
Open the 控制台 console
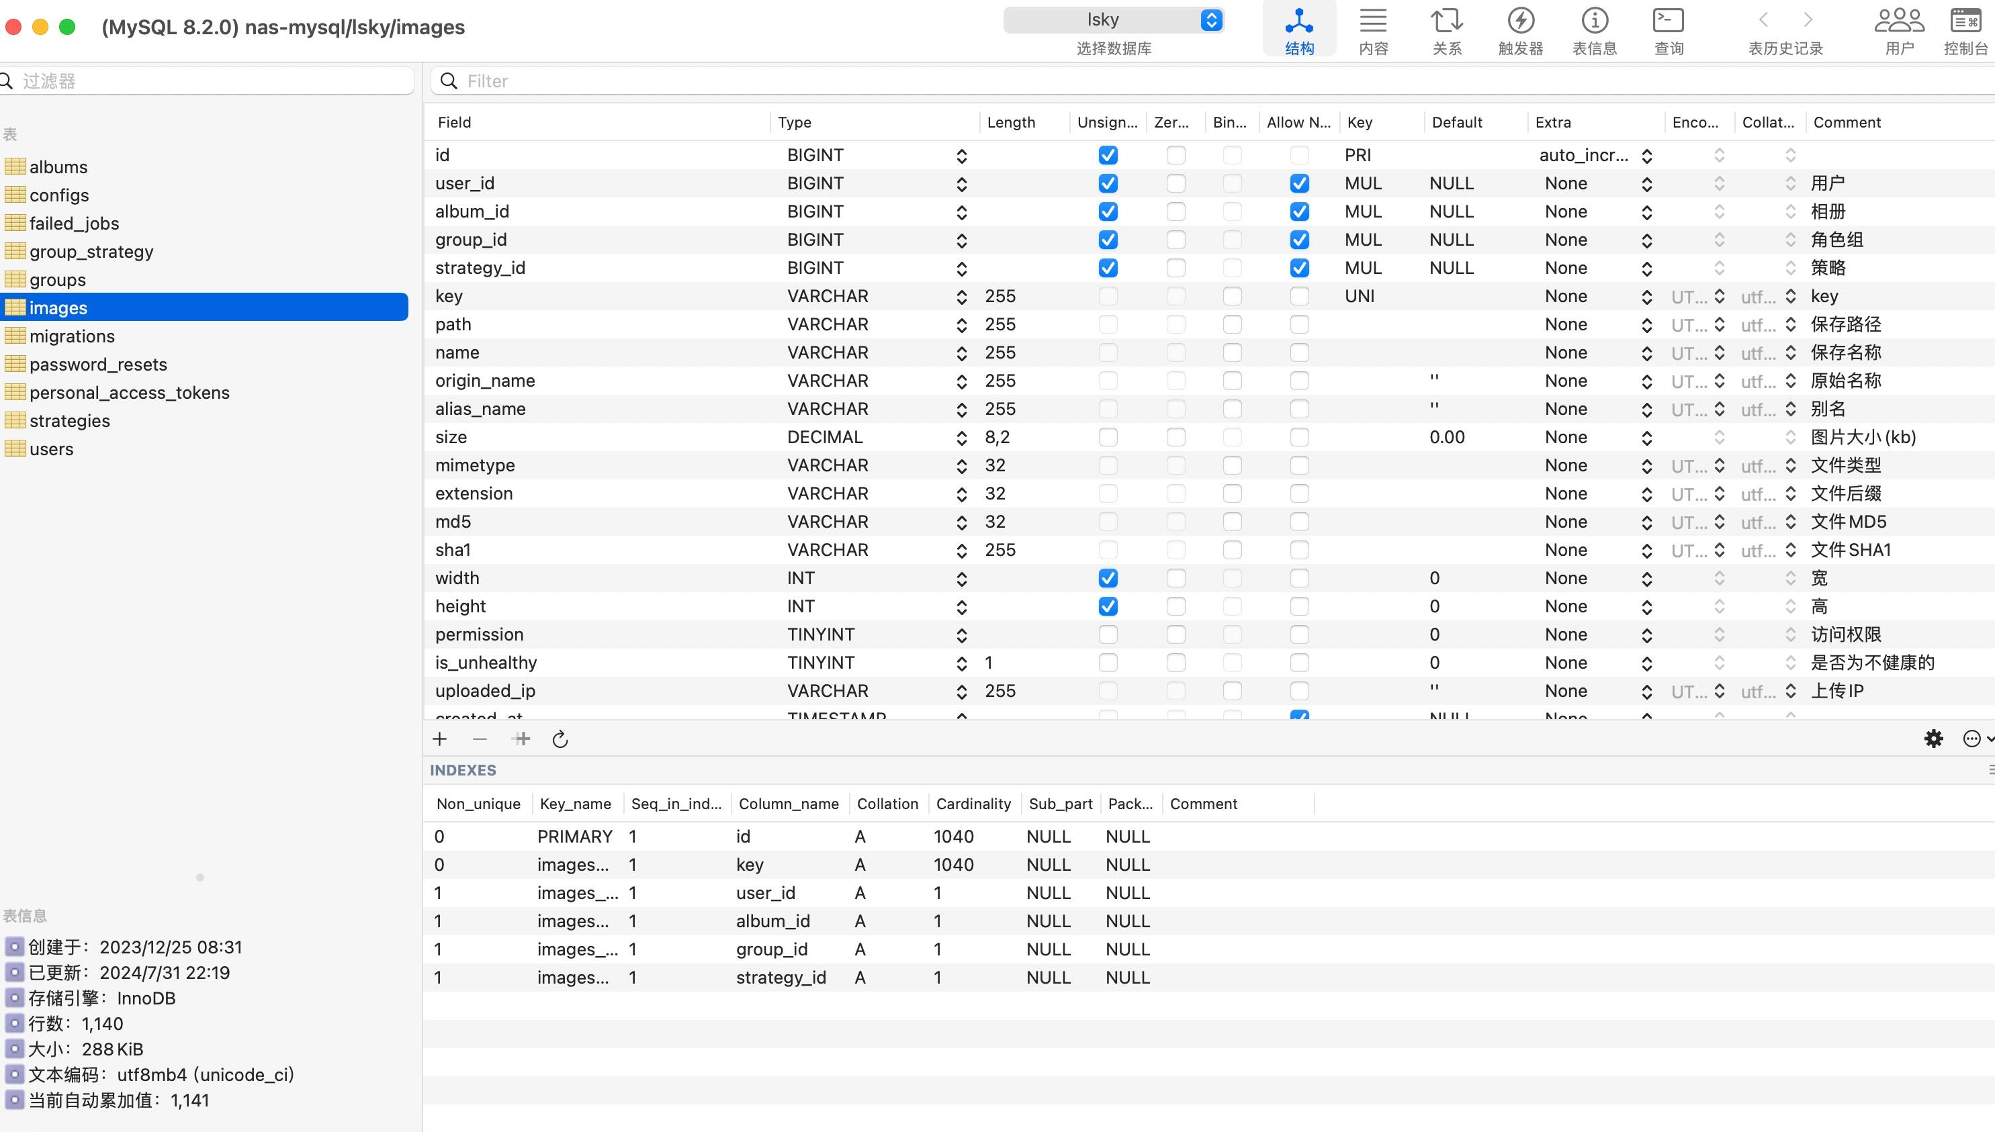pos(1965,31)
